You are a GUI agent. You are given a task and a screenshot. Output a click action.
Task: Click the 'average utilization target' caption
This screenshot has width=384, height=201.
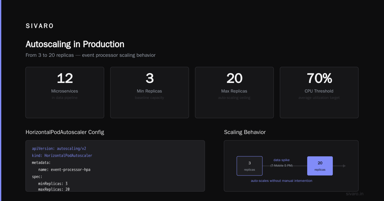click(x=319, y=98)
